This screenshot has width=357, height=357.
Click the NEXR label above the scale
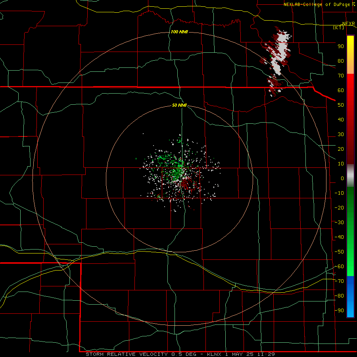348,24
